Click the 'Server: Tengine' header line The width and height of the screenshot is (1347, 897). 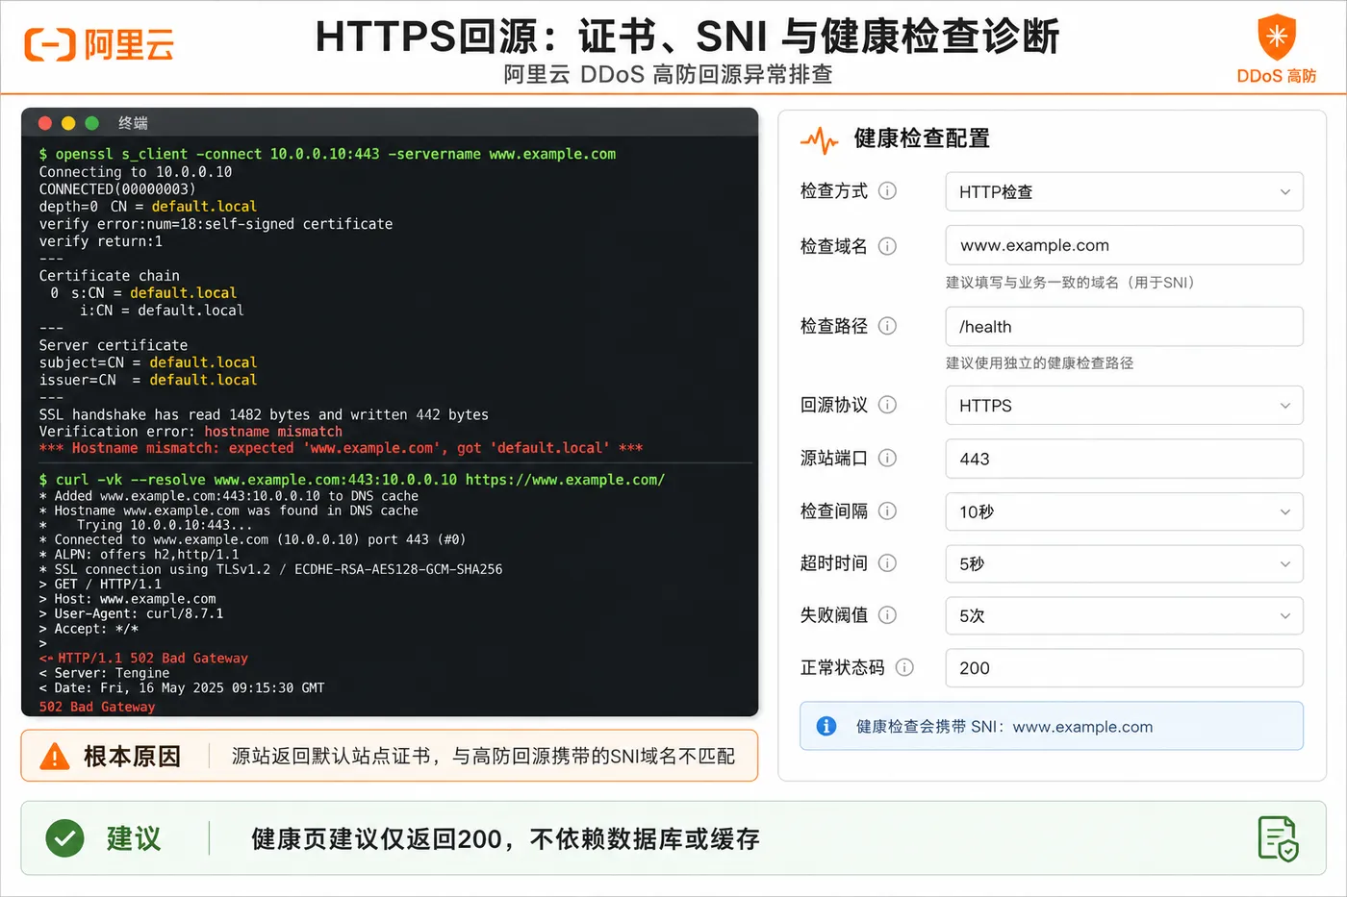[x=104, y=673]
